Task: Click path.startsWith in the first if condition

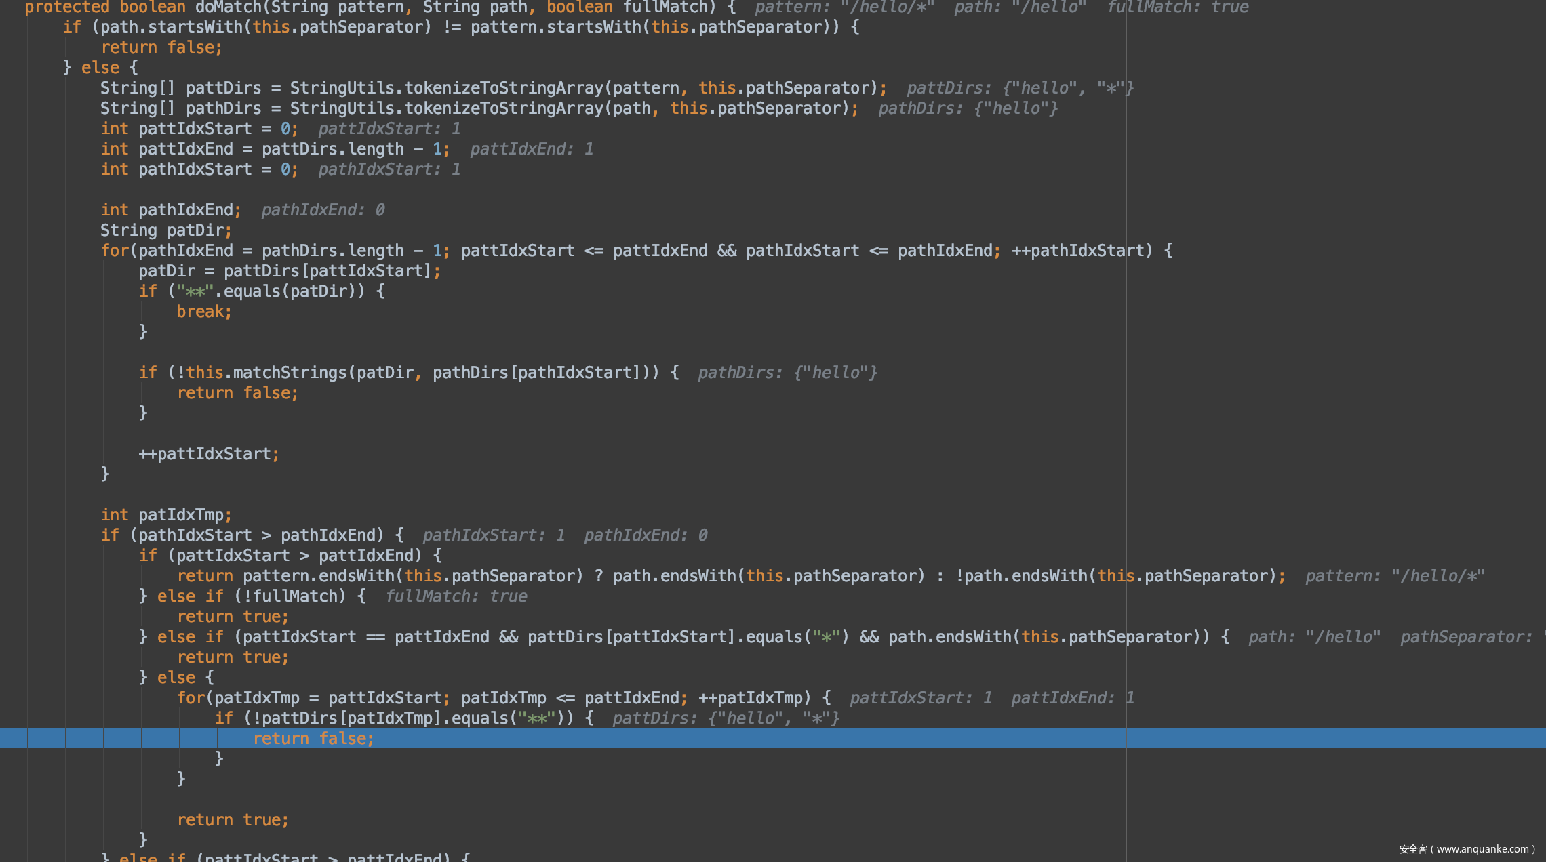Action: click(172, 27)
